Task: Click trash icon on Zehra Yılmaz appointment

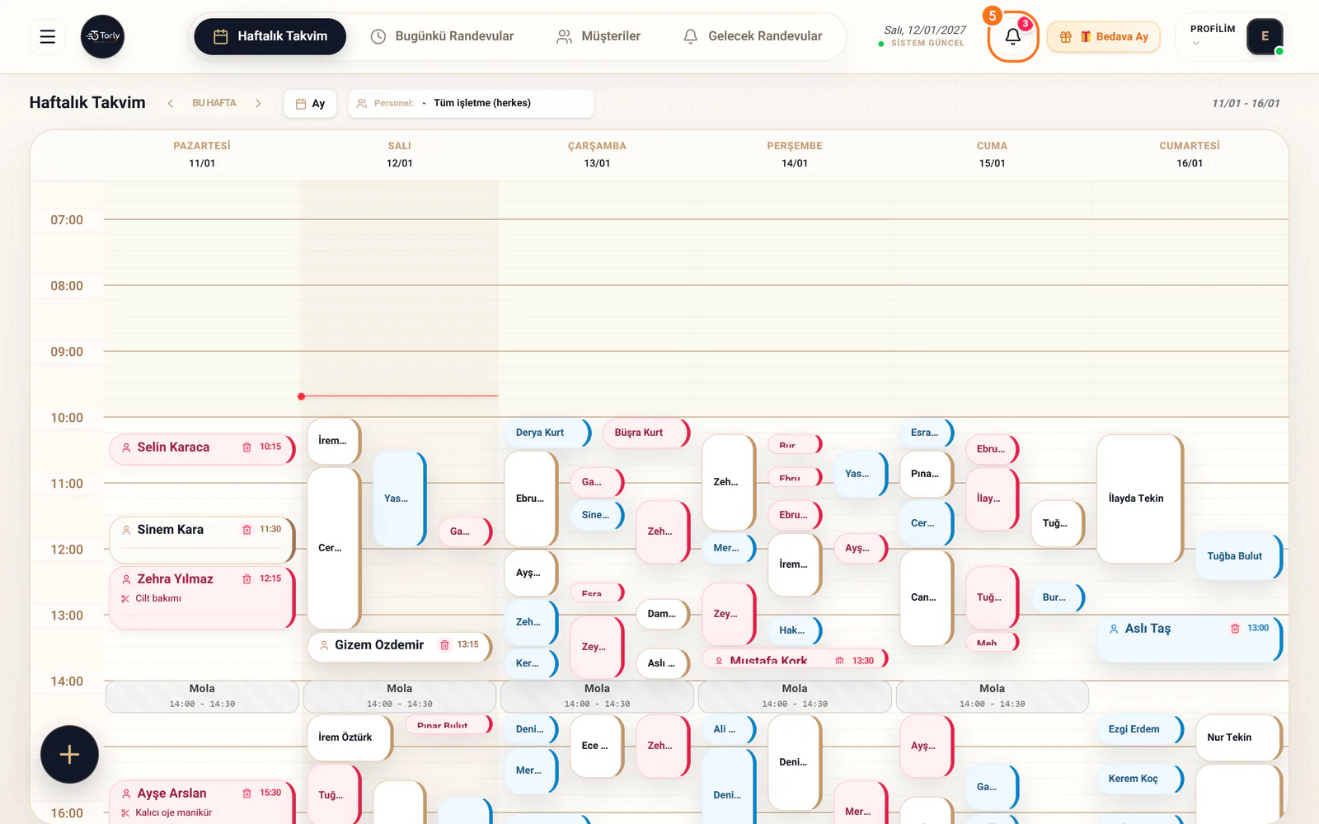Action: (x=246, y=579)
